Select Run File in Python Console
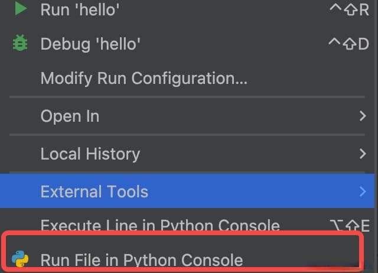This screenshot has width=378, height=273. coord(187,259)
